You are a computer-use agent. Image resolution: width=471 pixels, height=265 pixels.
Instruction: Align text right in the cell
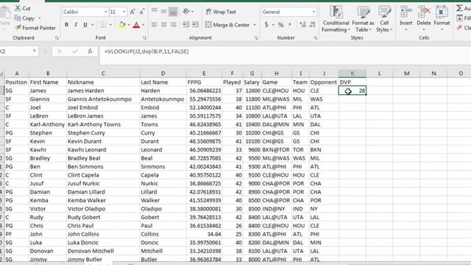[173, 24]
